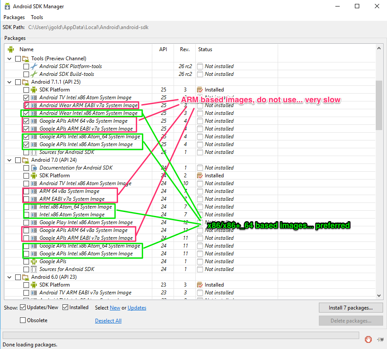The image size is (387, 349).
Task: Click the Android SDK Manager title bar icon
Action: coord(7,6)
